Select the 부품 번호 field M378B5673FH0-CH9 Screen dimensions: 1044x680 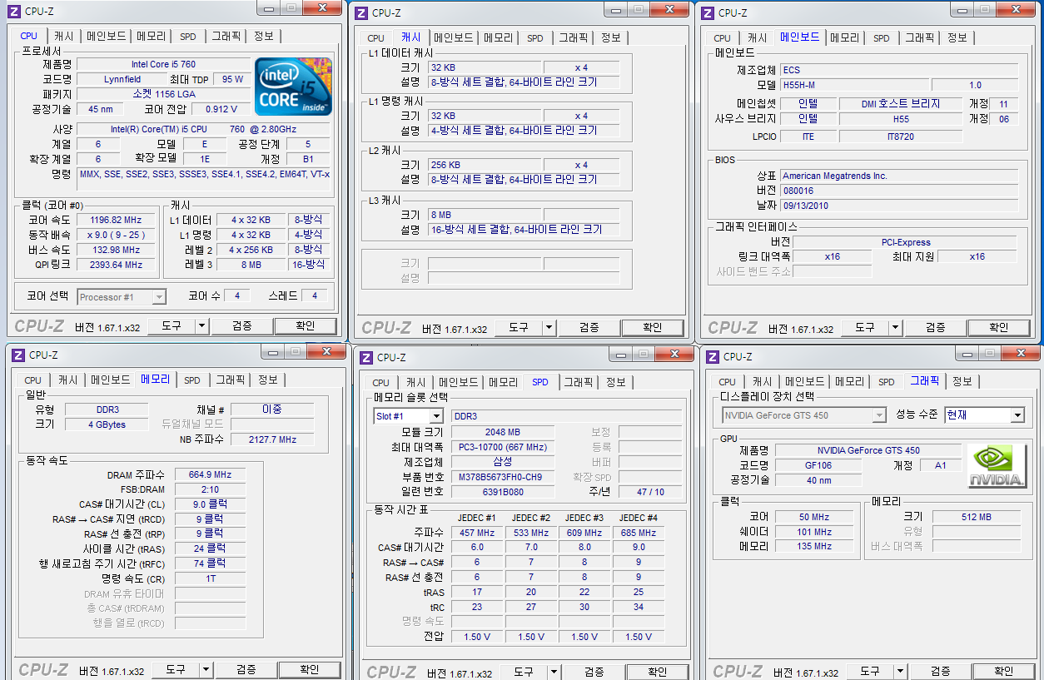click(x=500, y=477)
